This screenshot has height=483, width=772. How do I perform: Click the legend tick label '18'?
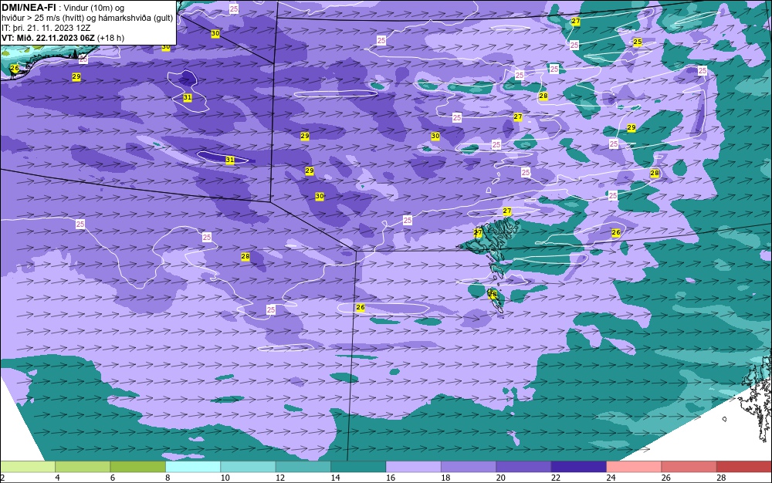tap(445, 478)
